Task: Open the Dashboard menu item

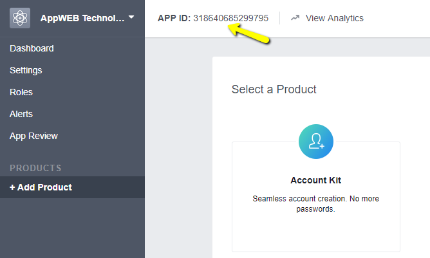Action: 32,48
